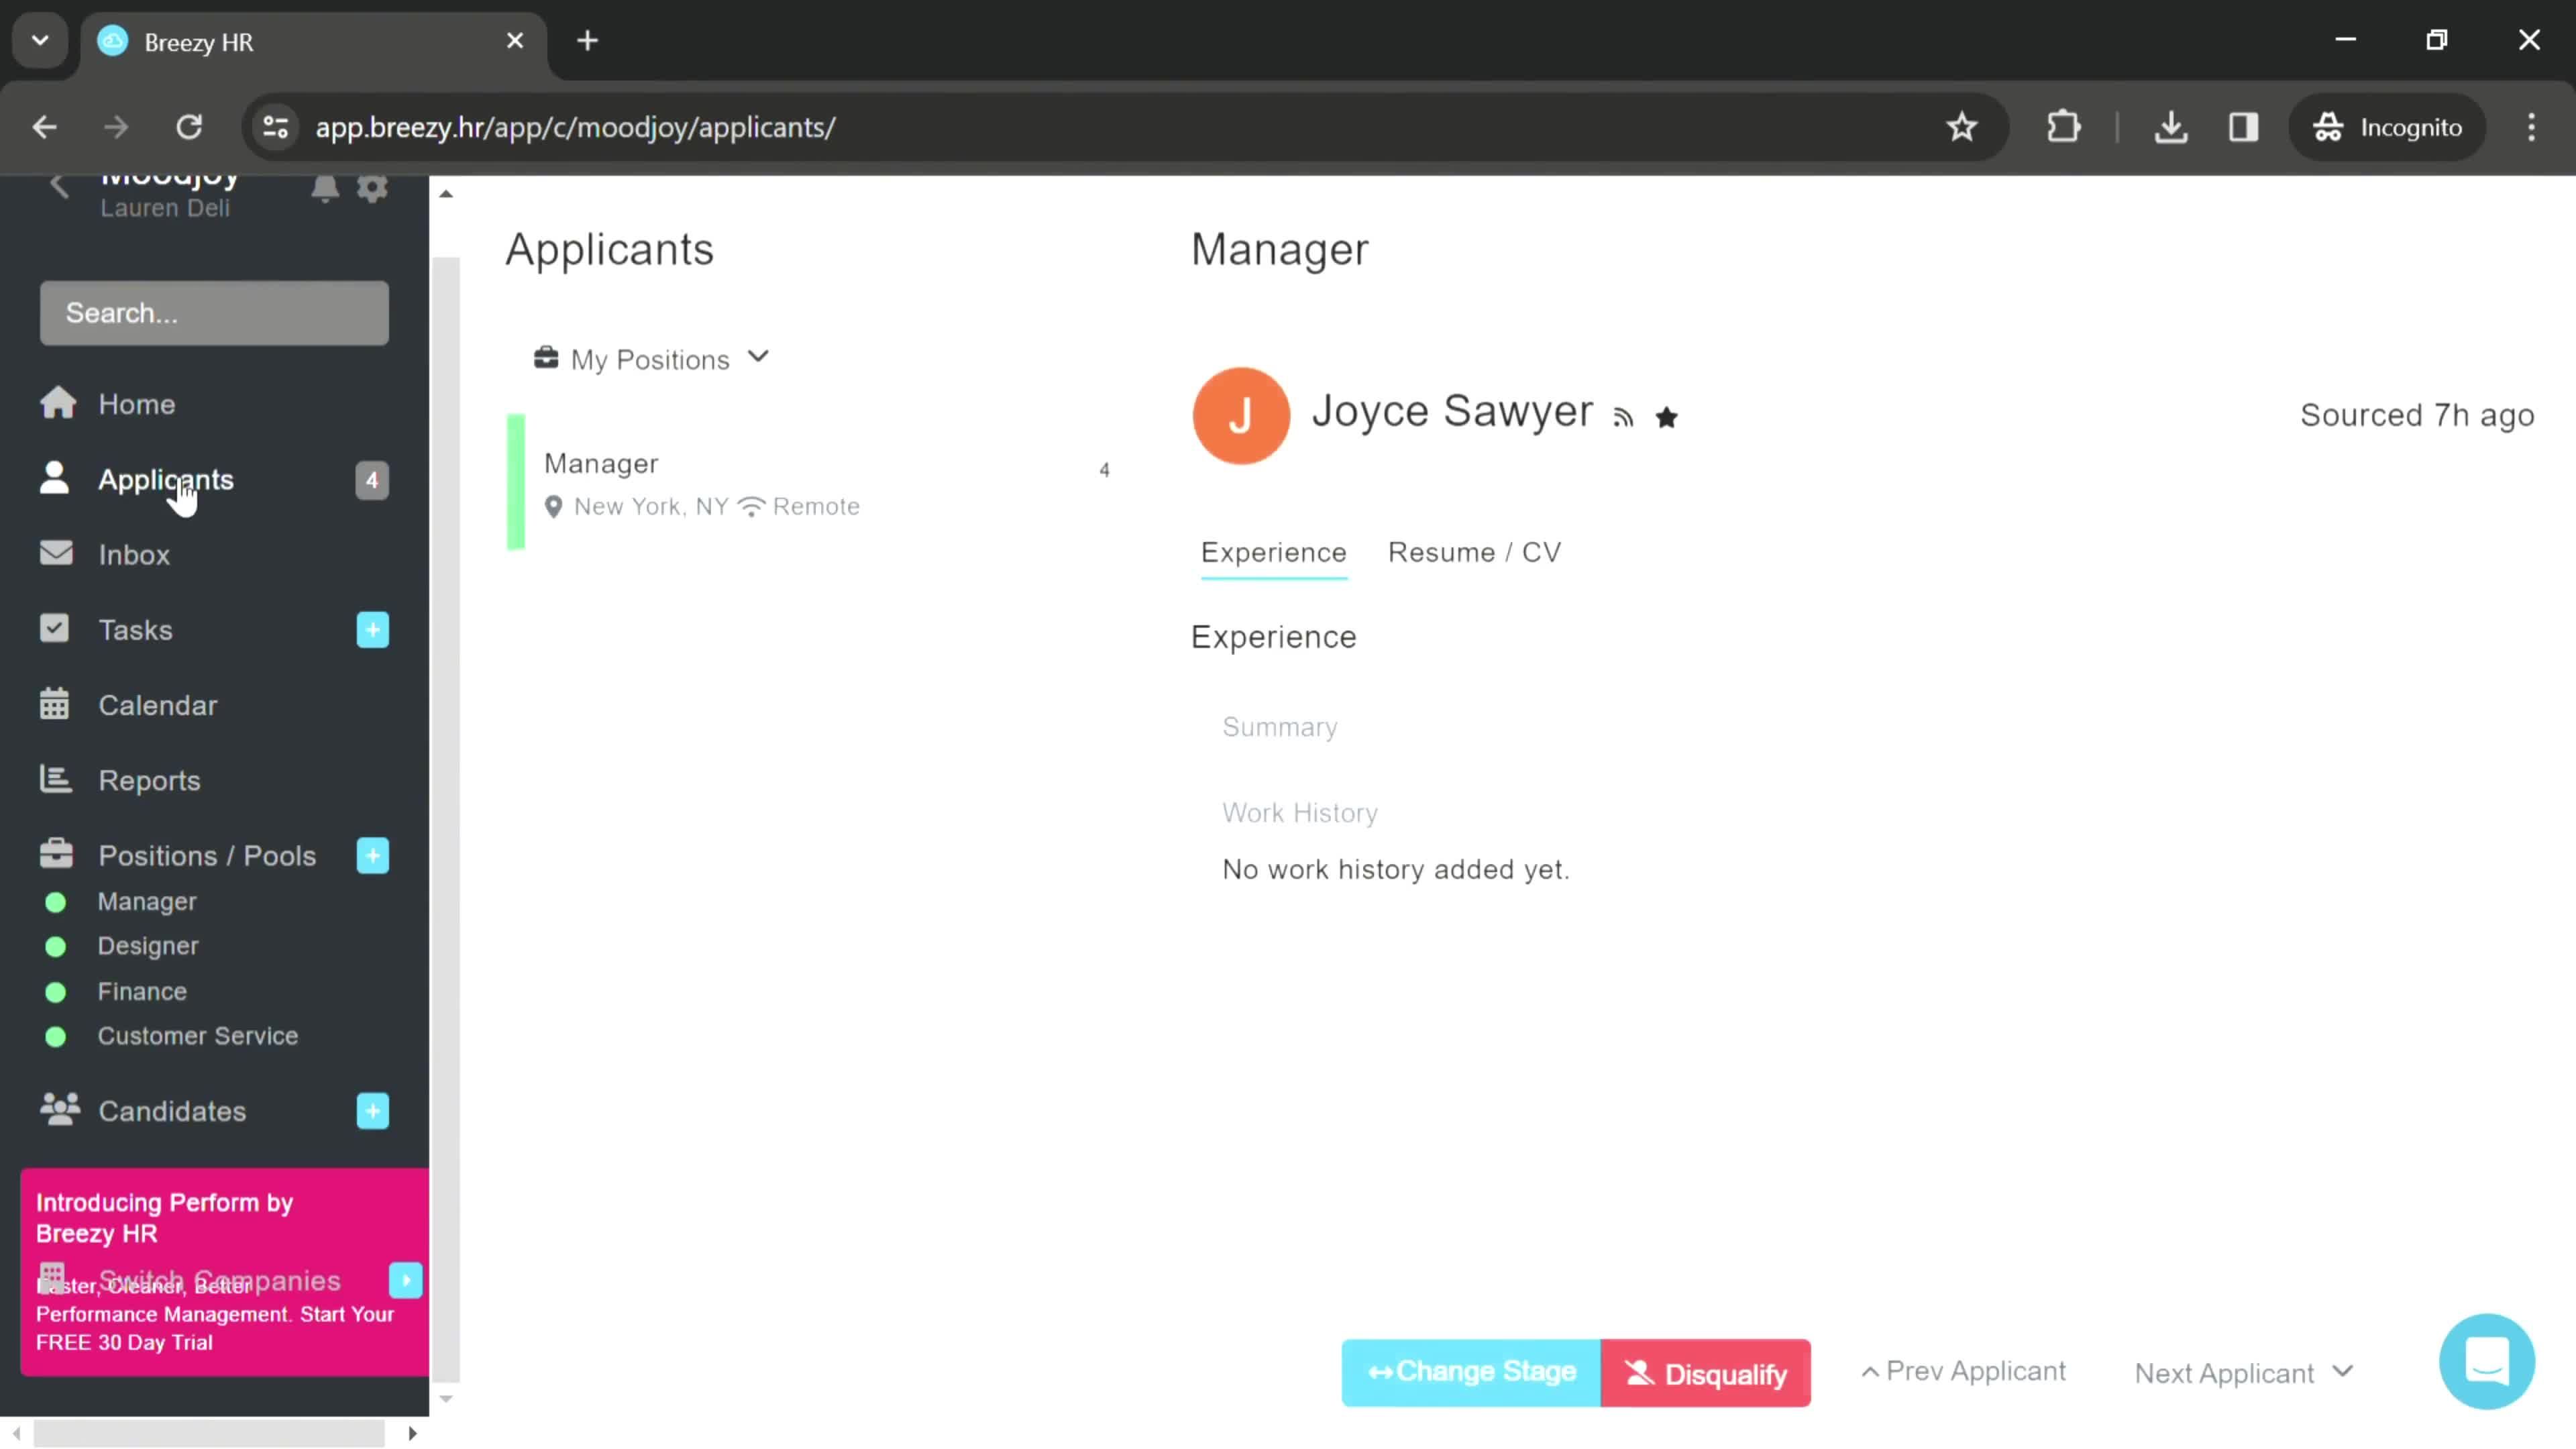
Task: Click the Positions / Pools sidebar icon
Action: click(56, 856)
